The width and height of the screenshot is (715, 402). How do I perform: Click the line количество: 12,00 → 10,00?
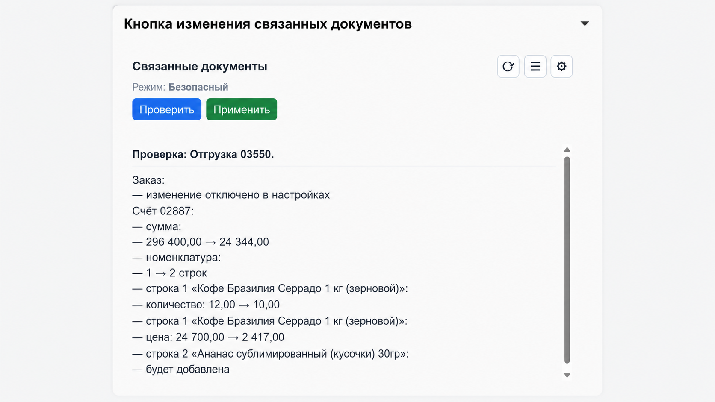click(x=206, y=305)
